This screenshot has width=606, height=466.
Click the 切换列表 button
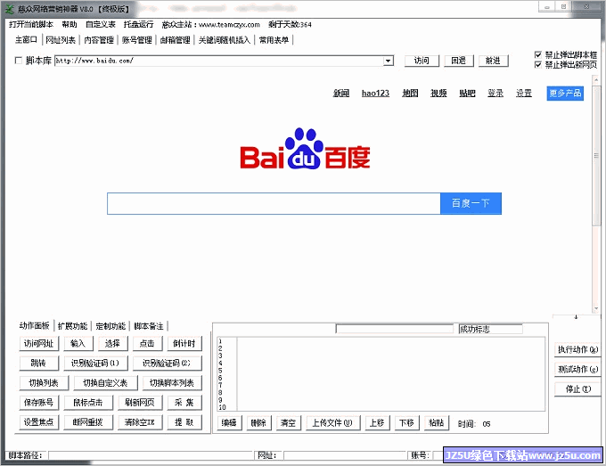[x=44, y=383]
